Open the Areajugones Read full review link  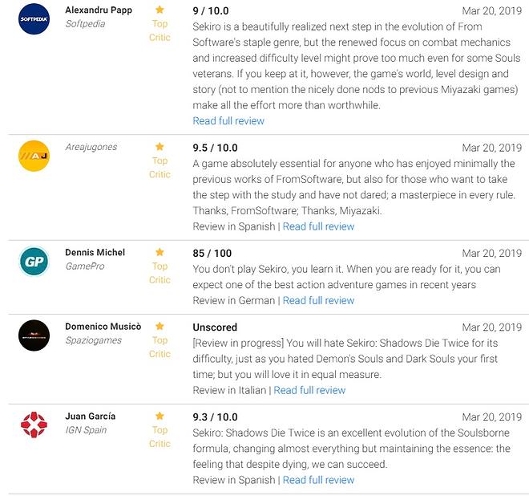click(318, 226)
